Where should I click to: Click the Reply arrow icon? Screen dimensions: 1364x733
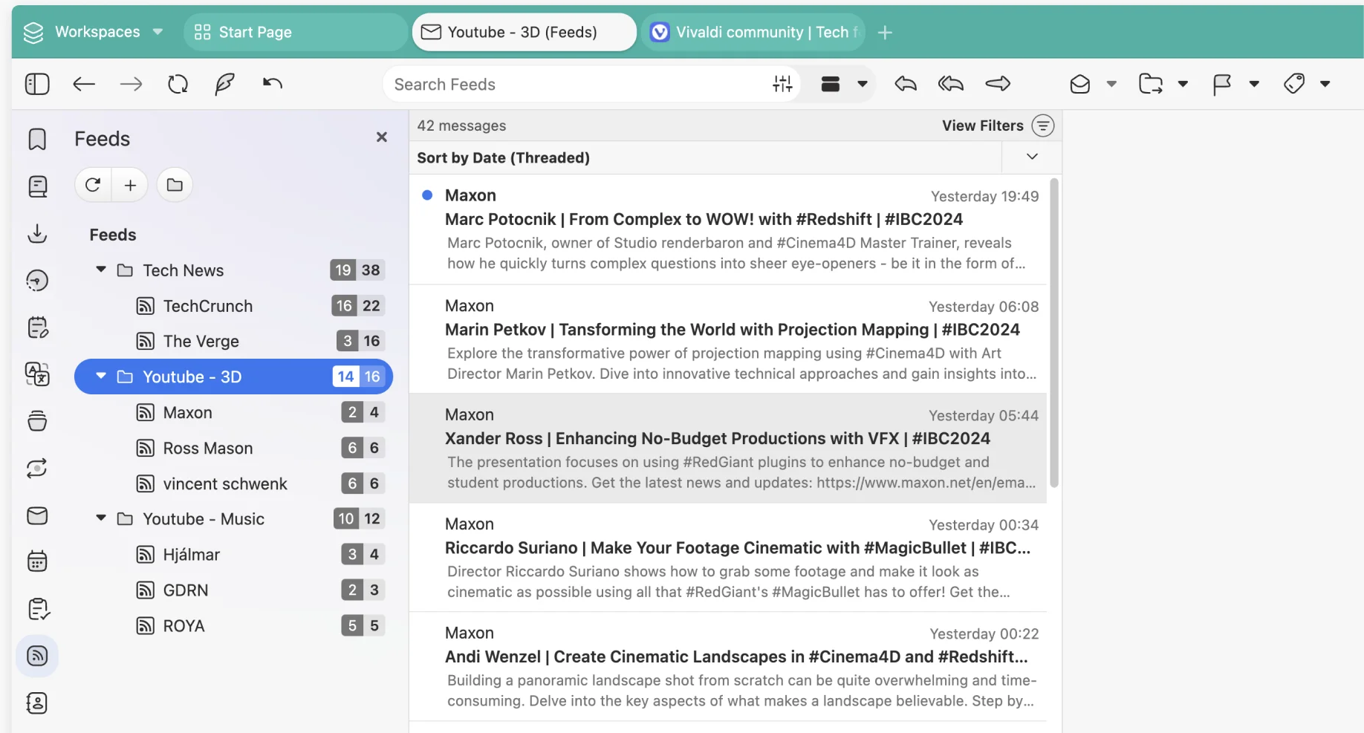pos(906,84)
